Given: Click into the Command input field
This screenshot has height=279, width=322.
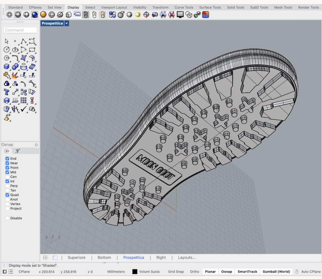Looking at the screenshot, I should (x=20, y=30).
